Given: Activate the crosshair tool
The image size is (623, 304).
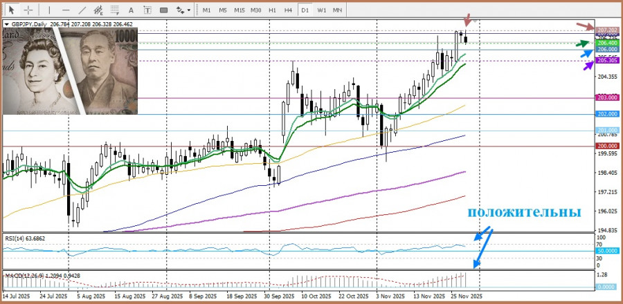Looking at the screenshot, I should (x=28, y=10).
